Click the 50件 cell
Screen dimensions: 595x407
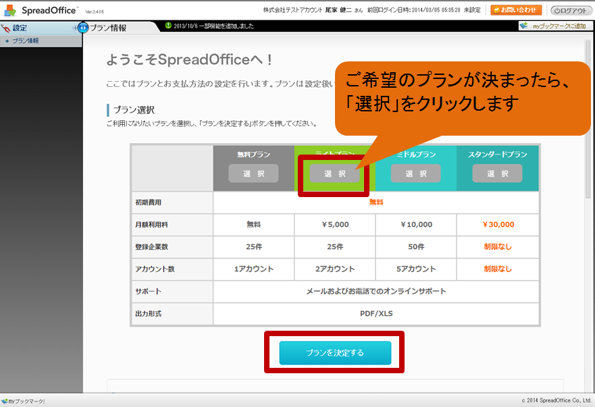coord(416,247)
